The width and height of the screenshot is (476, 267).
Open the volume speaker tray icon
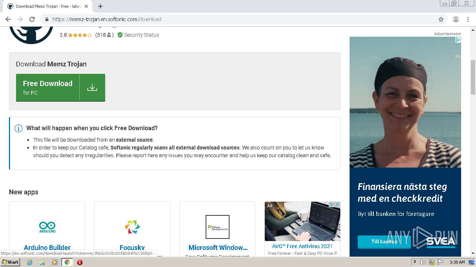point(423,262)
